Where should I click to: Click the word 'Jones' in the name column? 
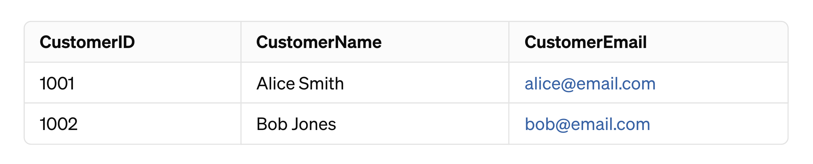pyautogui.click(x=314, y=124)
